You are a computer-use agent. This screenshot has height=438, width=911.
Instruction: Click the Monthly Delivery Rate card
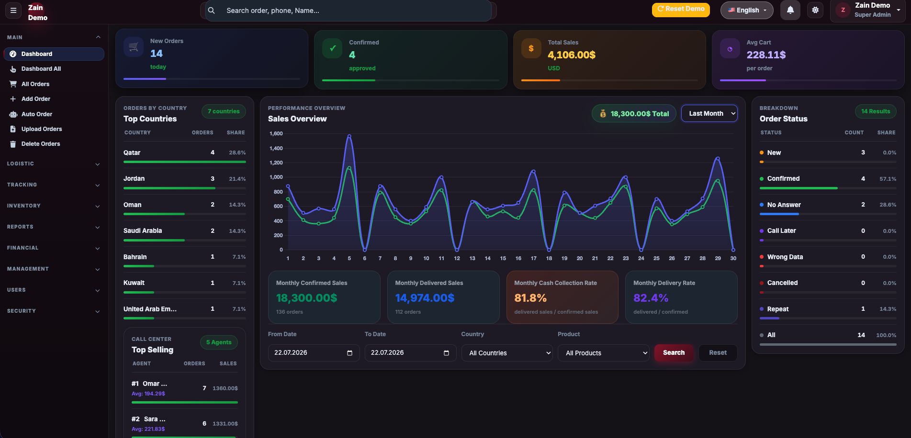pos(681,297)
